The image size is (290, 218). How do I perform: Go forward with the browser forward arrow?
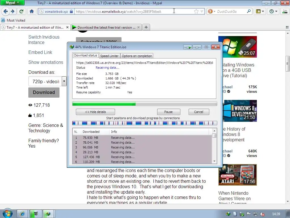(12, 11)
